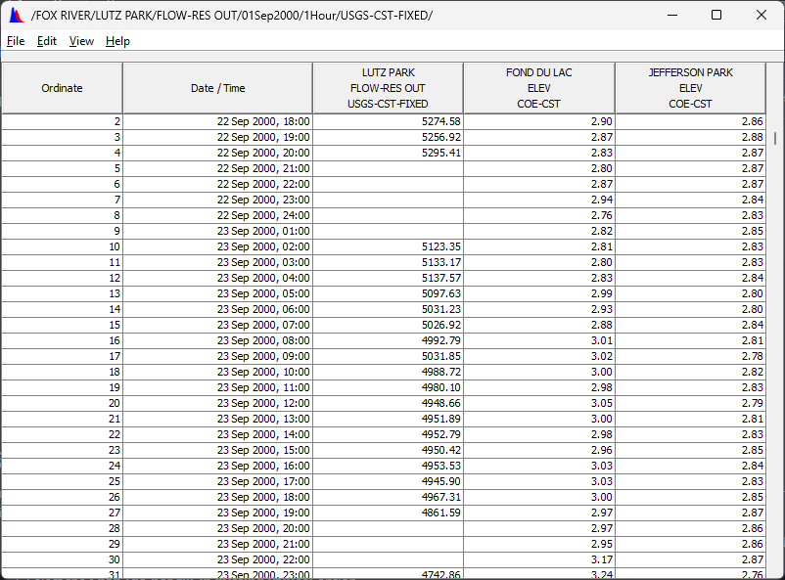Select Fond du Lac elevation 2.94
This screenshot has height=580, width=785.
tap(539, 200)
